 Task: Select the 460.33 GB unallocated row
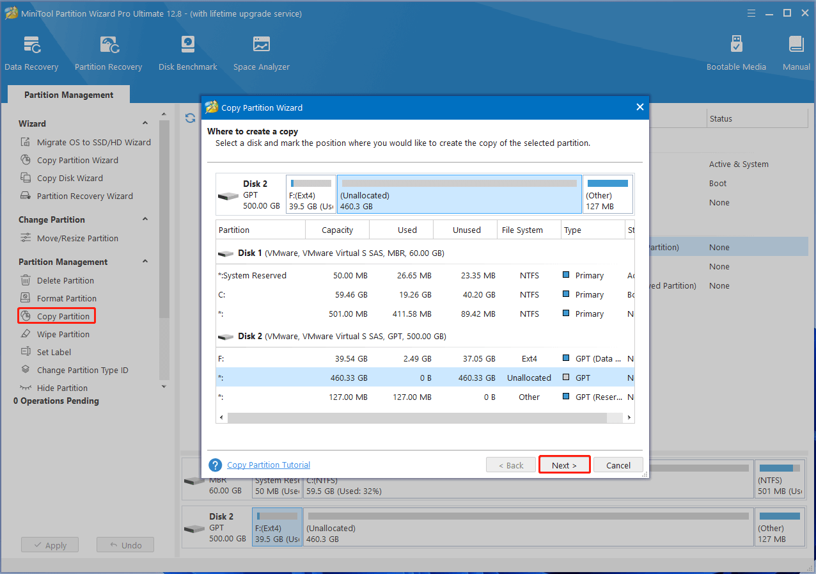pos(425,378)
